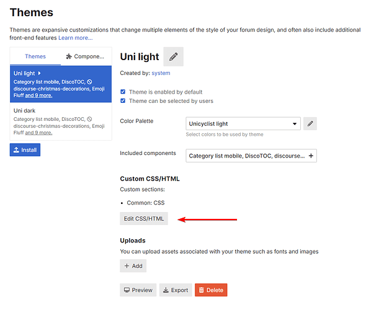This screenshot has height=310, width=366.
Task: Export the theme
Action: pos(176,290)
